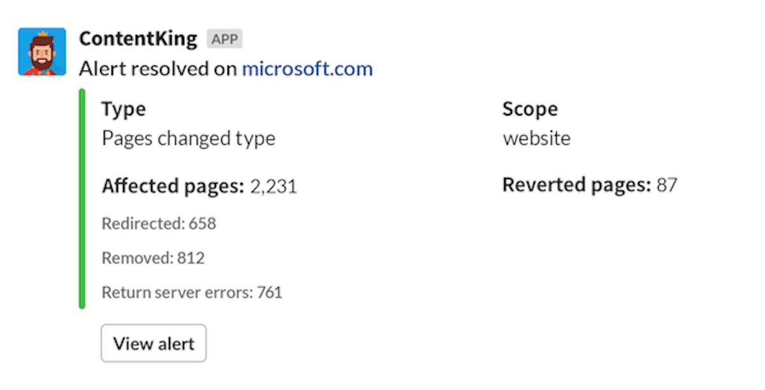This screenshot has height=390, width=765.
Task: Click the 'website' scope value
Action: tap(537, 138)
